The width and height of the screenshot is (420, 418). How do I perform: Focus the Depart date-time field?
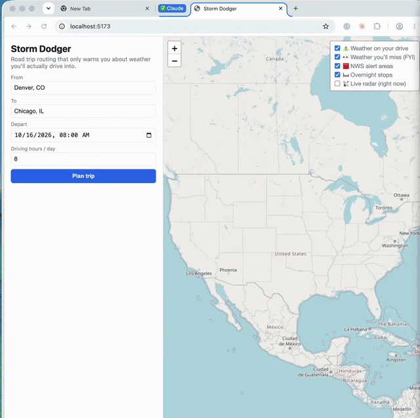click(83, 135)
